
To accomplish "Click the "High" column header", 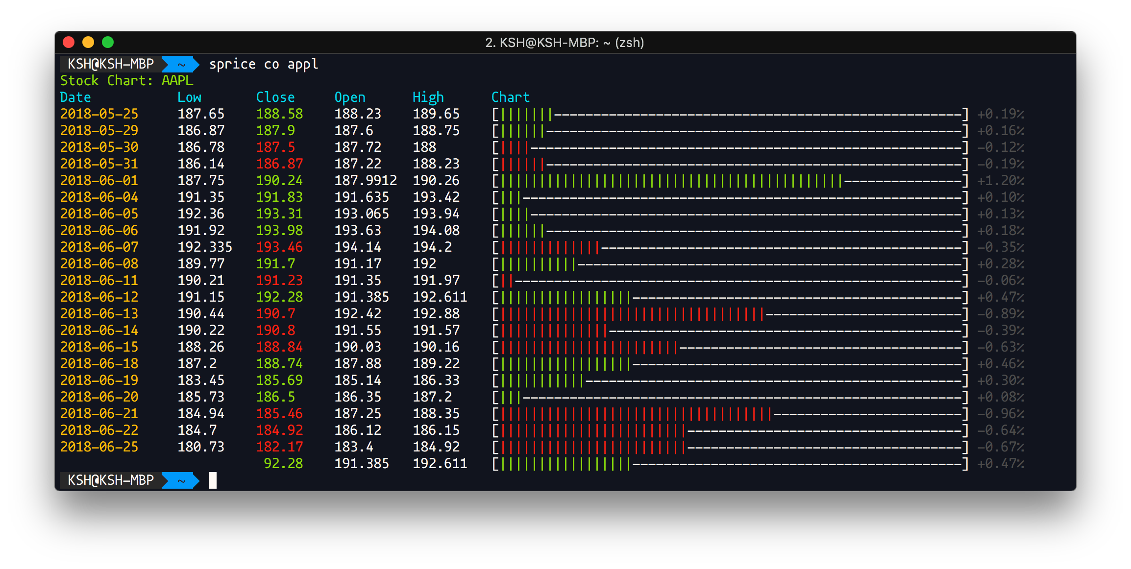I will point(428,97).
